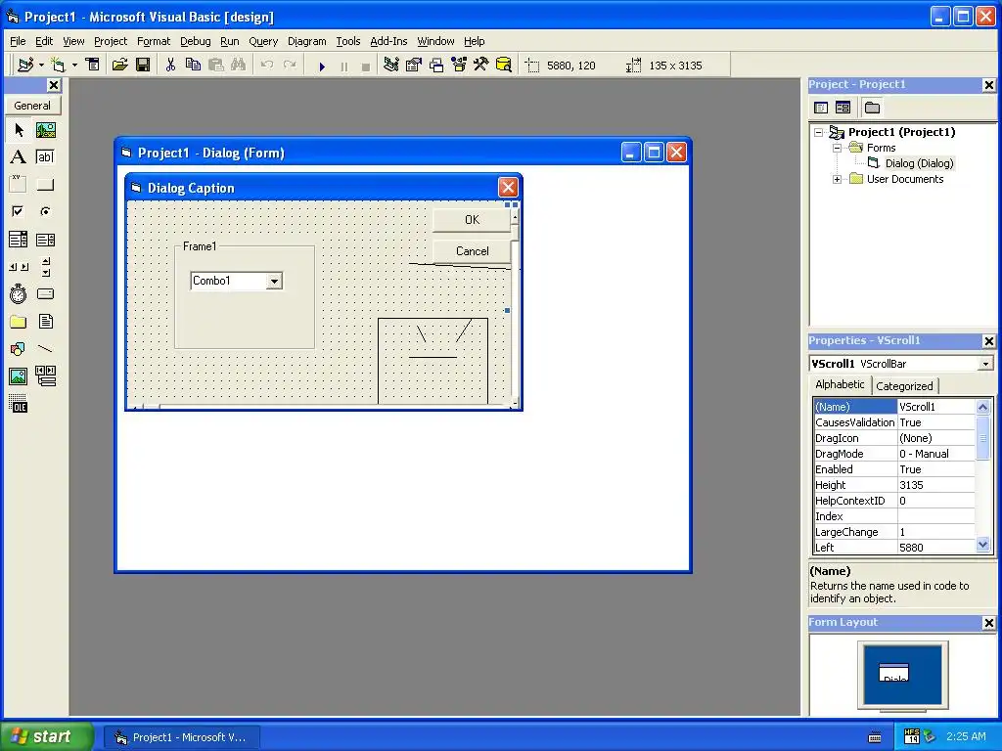This screenshot has width=1002, height=751.
Task: Click the Cancel button on dialog form
Action: point(472,251)
